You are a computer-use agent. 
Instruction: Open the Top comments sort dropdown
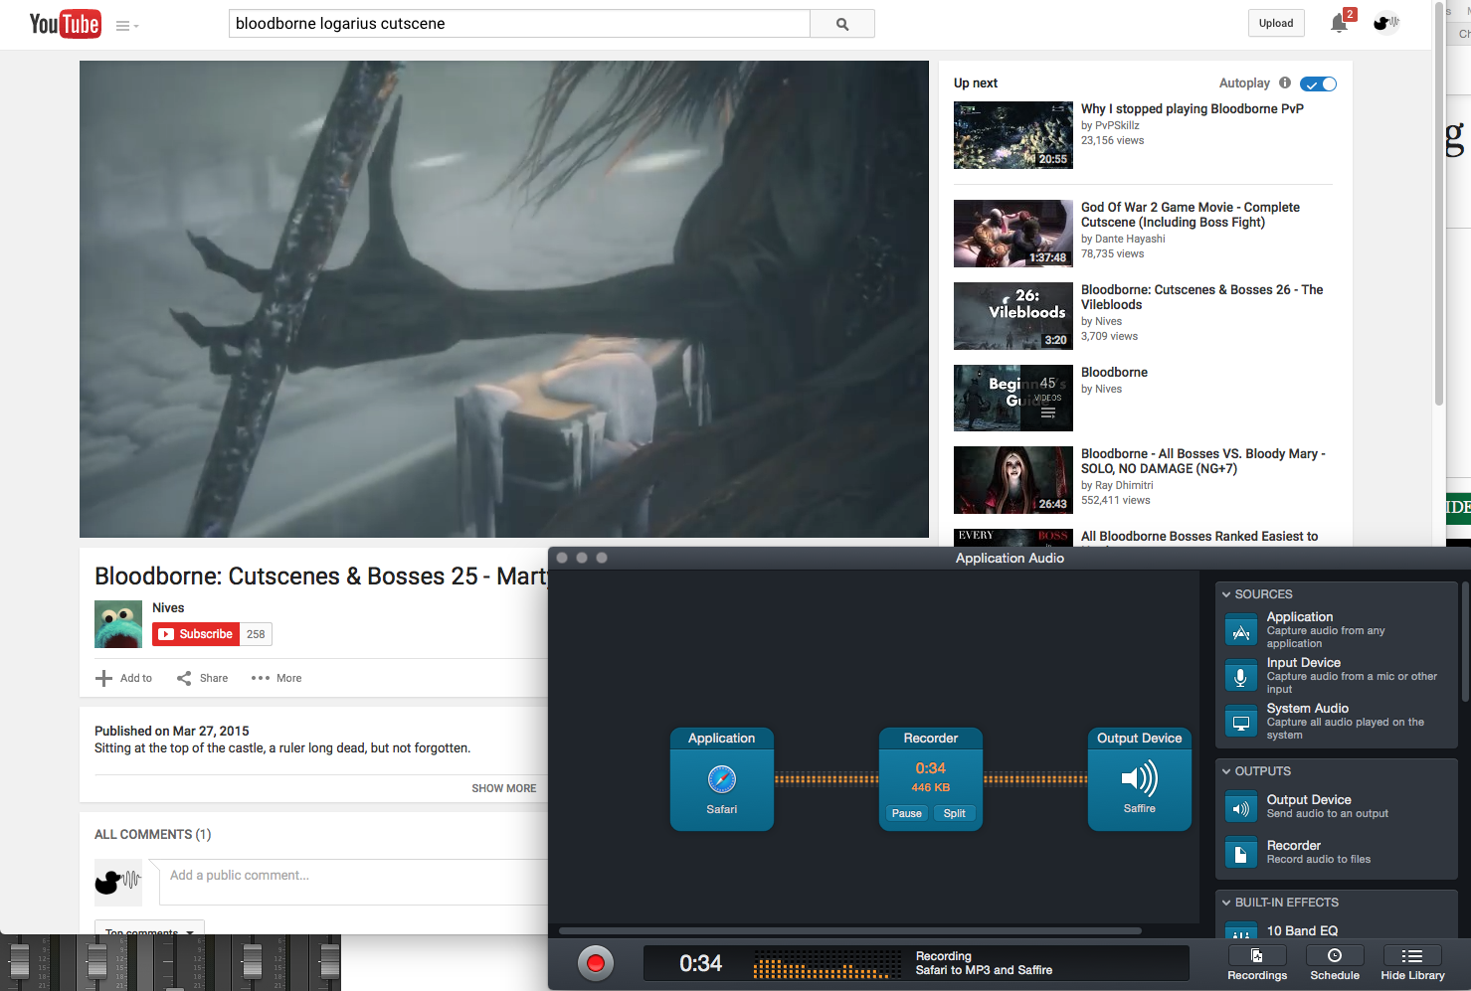150,931
